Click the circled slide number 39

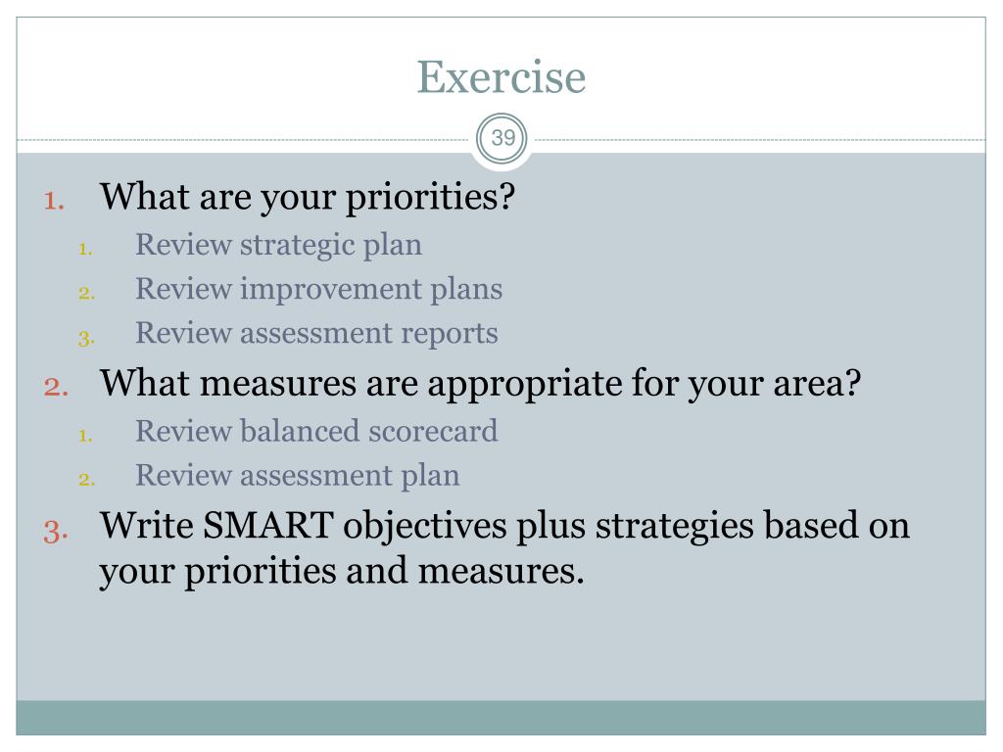[502, 139]
